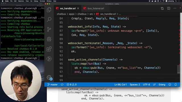Image resolution: width=182 pixels, height=102 pixels.
Task: Expand the ws_handler.erl breadcrumb
Action: [x=106, y=14]
